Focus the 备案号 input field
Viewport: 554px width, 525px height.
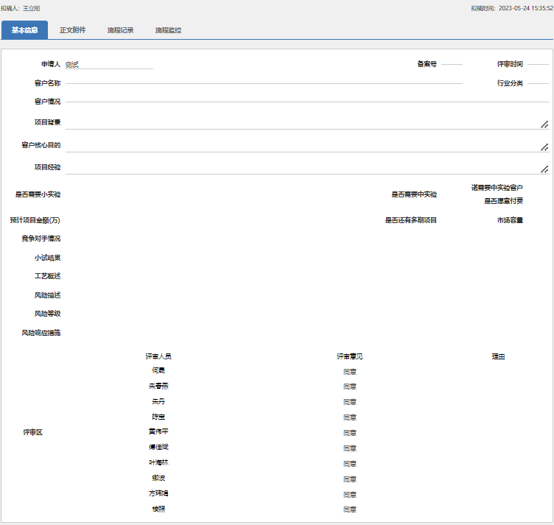[x=452, y=64]
